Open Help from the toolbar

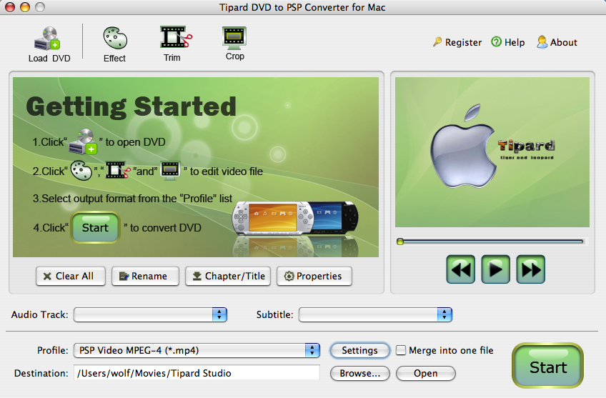(508, 42)
